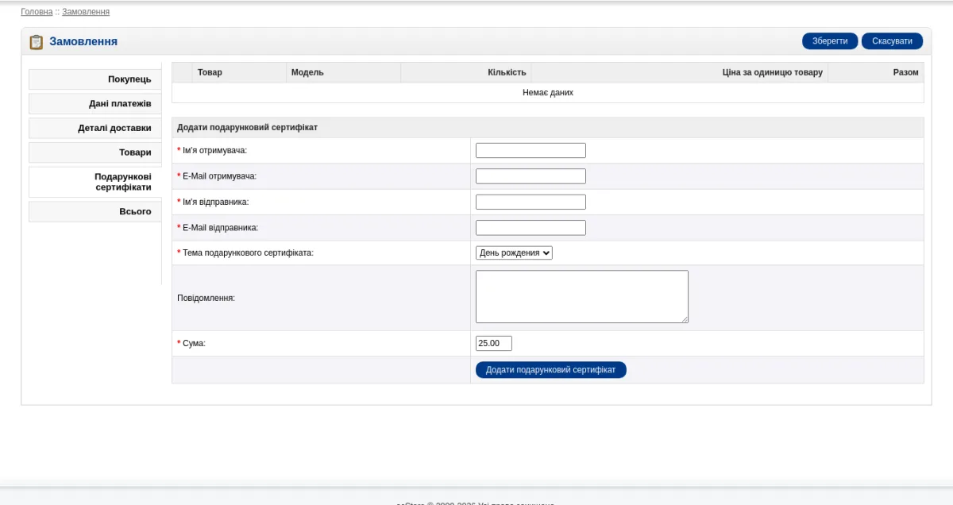Click the Кількість column header
The height and width of the screenshot is (505, 953).
click(466, 72)
